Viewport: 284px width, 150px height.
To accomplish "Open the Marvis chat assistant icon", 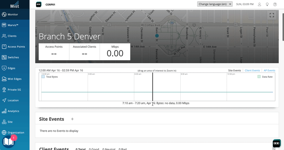I will pos(276,143).
